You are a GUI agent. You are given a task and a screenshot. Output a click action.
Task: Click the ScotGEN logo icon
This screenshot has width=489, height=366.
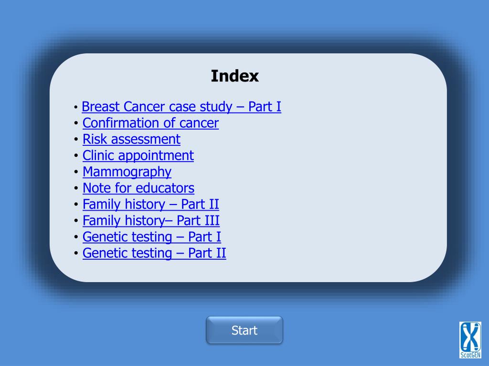tap(470, 340)
